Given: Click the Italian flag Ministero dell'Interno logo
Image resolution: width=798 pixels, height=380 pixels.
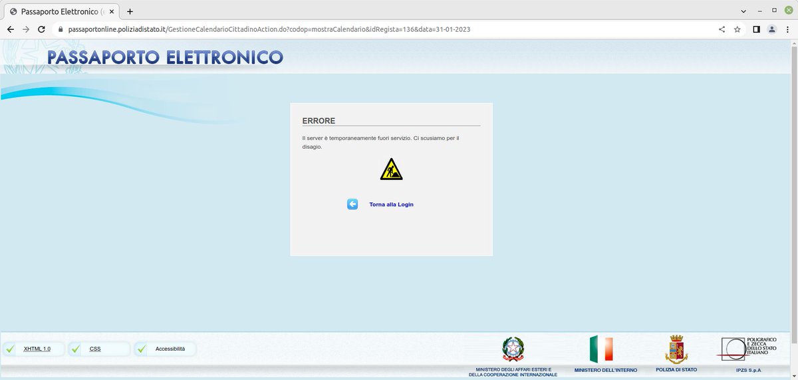Looking at the screenshot, I should [x=601, y=349].
